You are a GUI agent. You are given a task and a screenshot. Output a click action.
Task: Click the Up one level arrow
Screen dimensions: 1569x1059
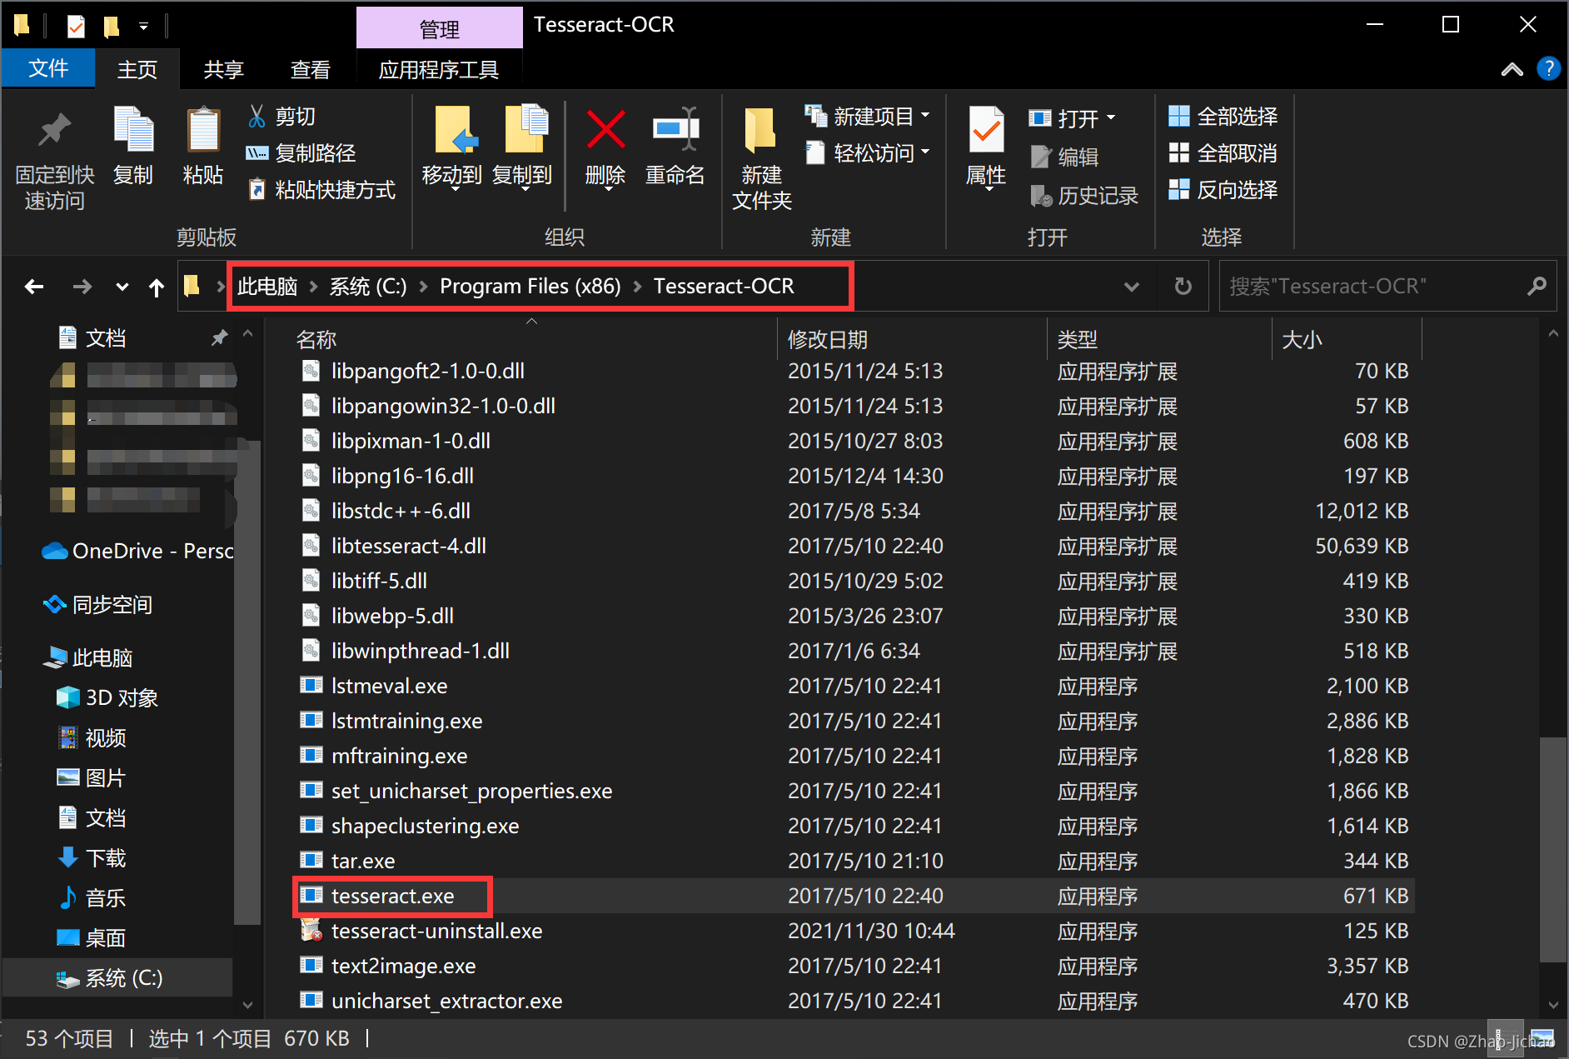coord(156,287)
